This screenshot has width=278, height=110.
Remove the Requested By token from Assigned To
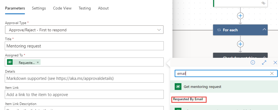(38, 63)
